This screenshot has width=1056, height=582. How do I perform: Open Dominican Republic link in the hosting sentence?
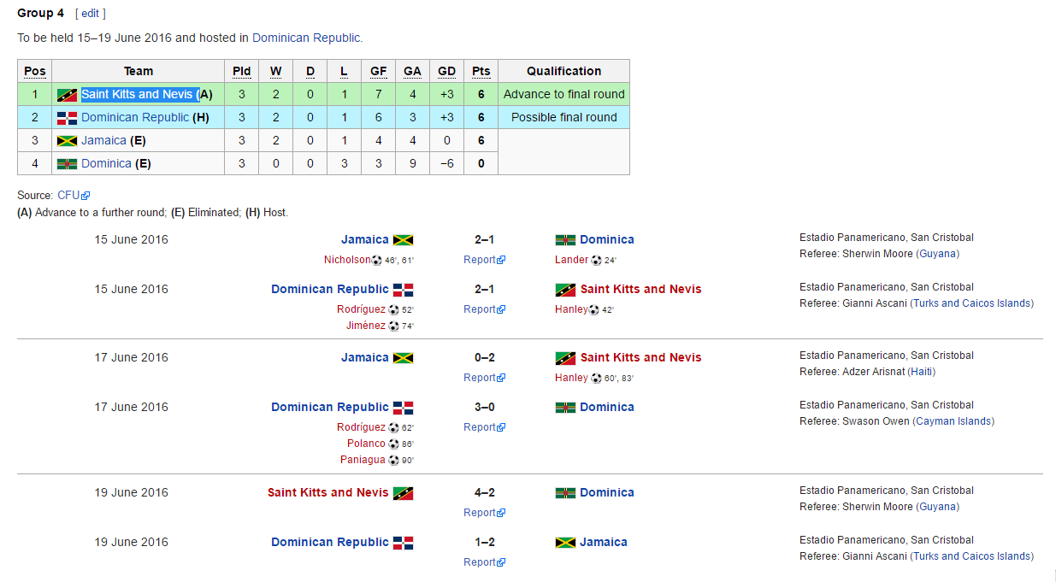(306, 38)
